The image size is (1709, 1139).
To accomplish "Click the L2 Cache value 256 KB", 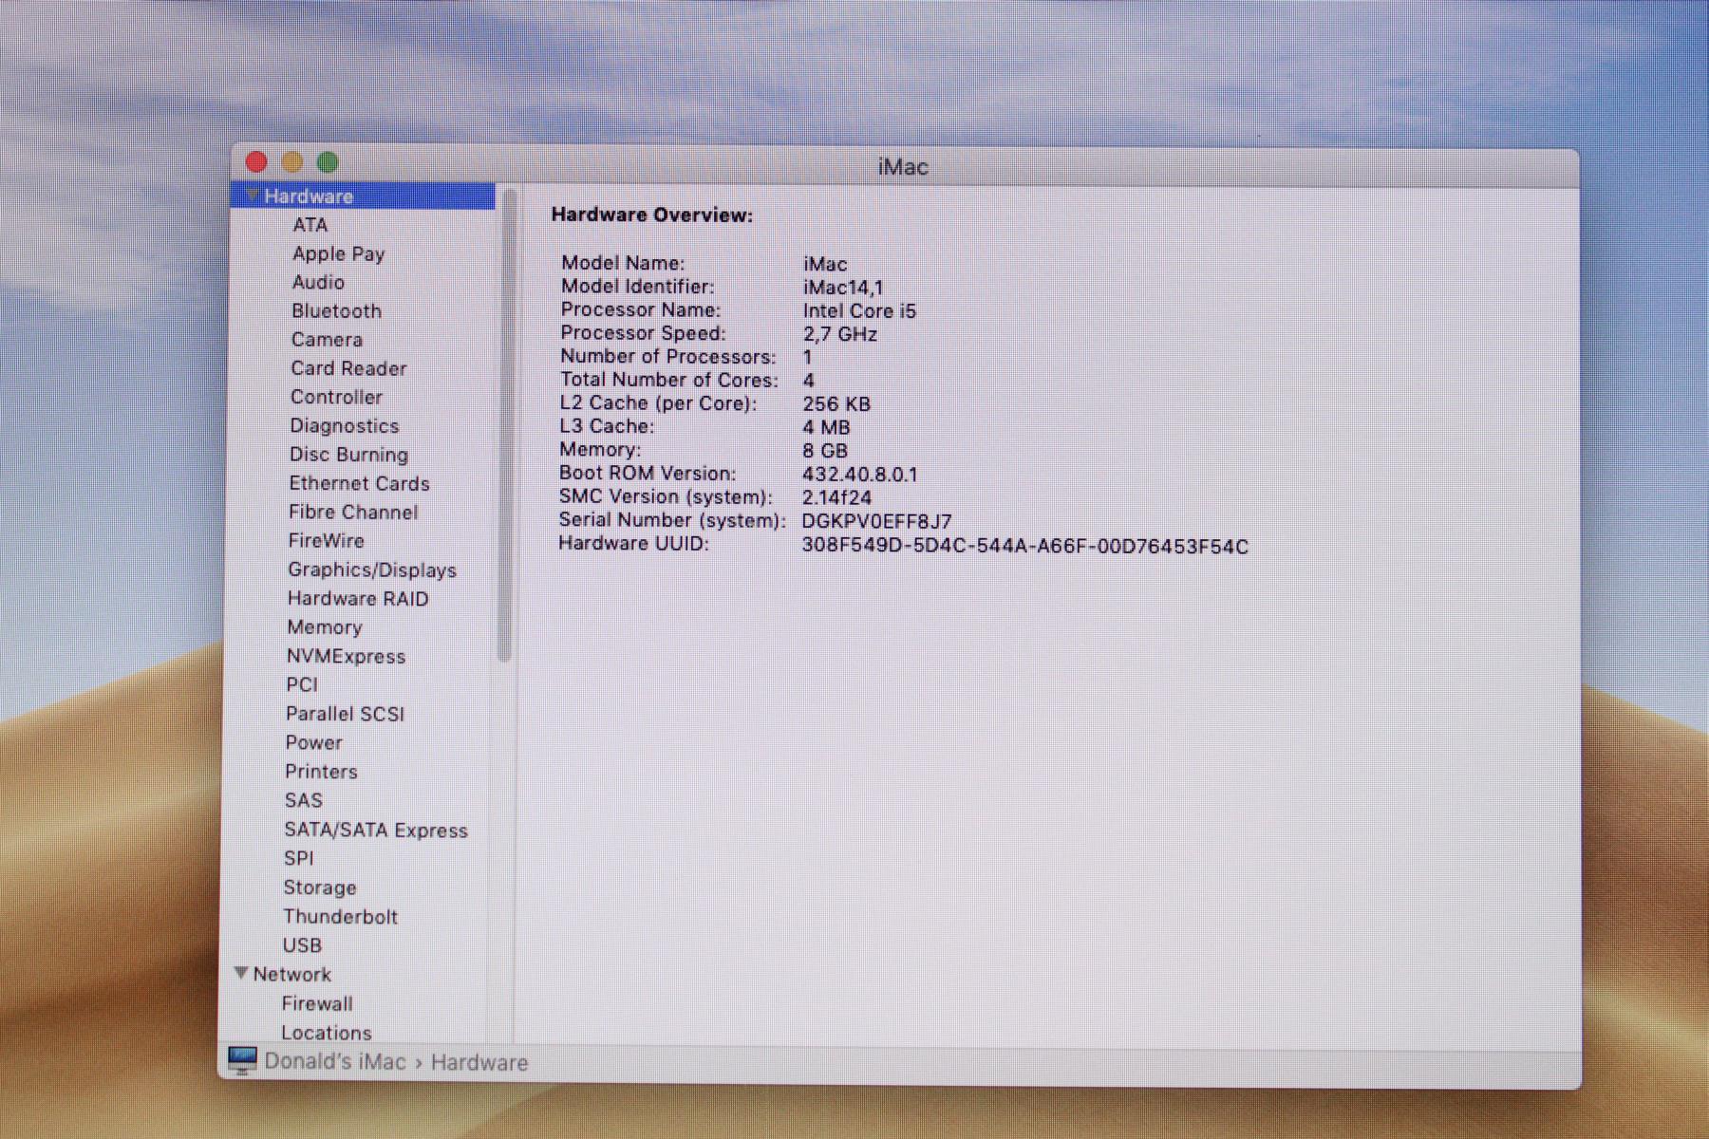I will click(x=836, y=404).
